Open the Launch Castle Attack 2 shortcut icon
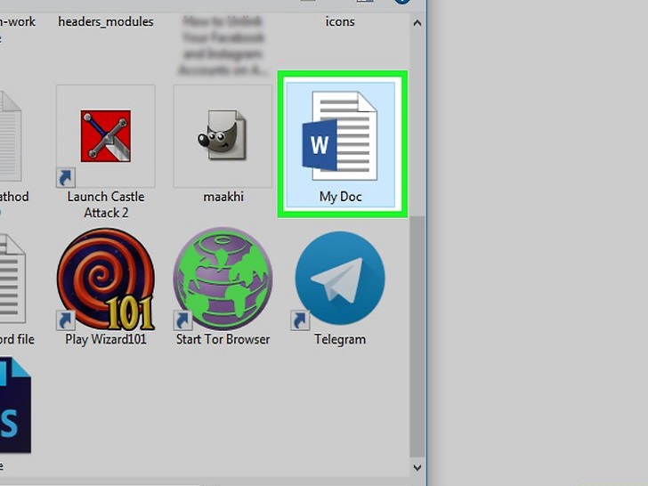The height and width of the screenshot is (486, 648). coord(106,135)
